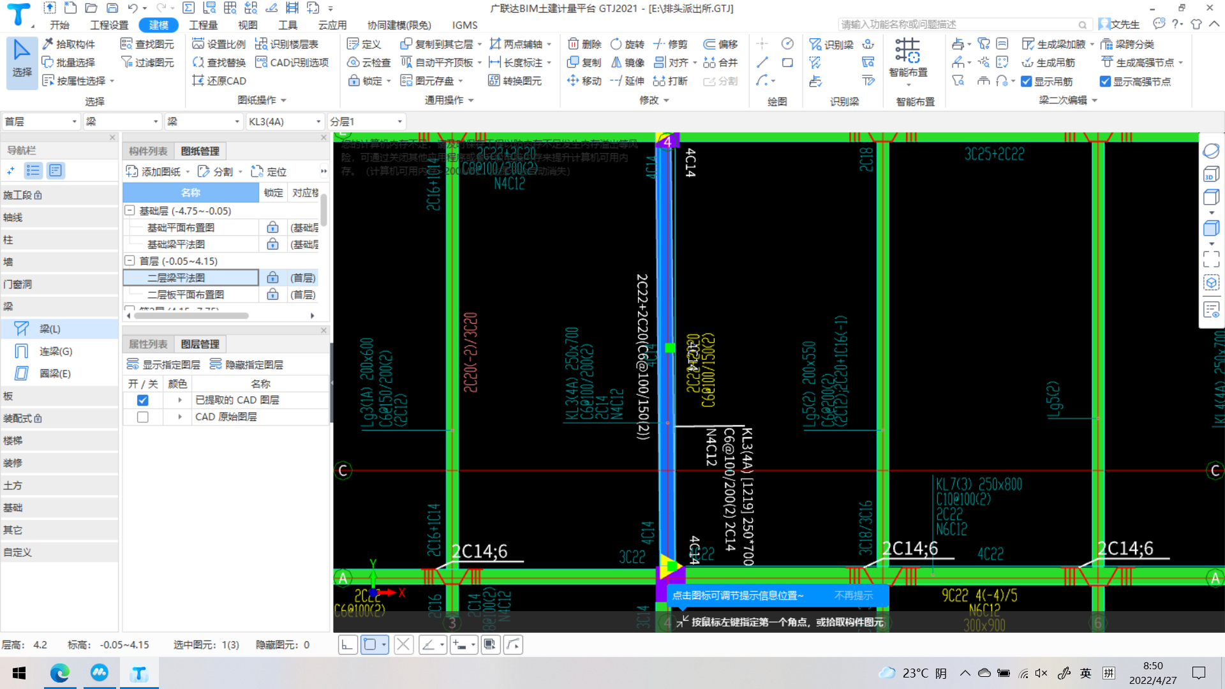Click the 显示指定图层 button
This screenshot has height=689, width=1225.
(x=163, y=364)
